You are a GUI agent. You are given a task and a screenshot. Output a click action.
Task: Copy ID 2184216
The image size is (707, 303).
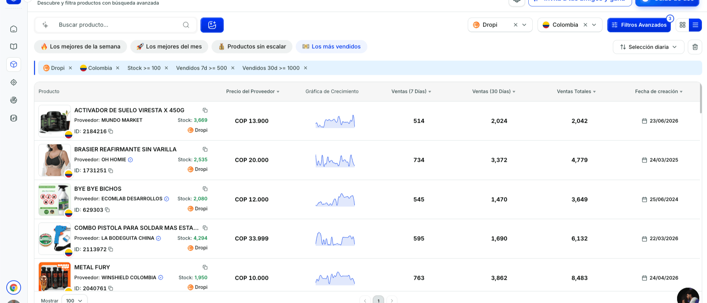click(x=111, y=131)
